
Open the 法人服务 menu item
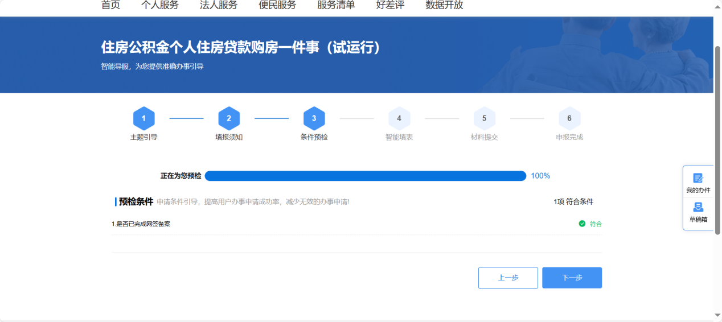219,5
